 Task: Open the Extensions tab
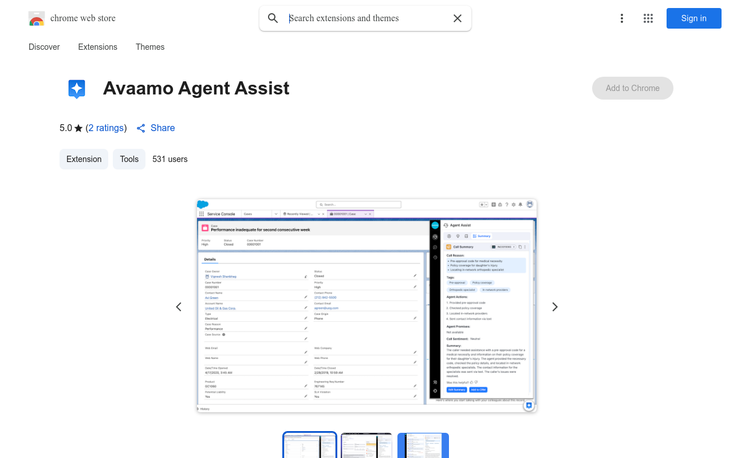pyautogui.click(x=98, y=47)
